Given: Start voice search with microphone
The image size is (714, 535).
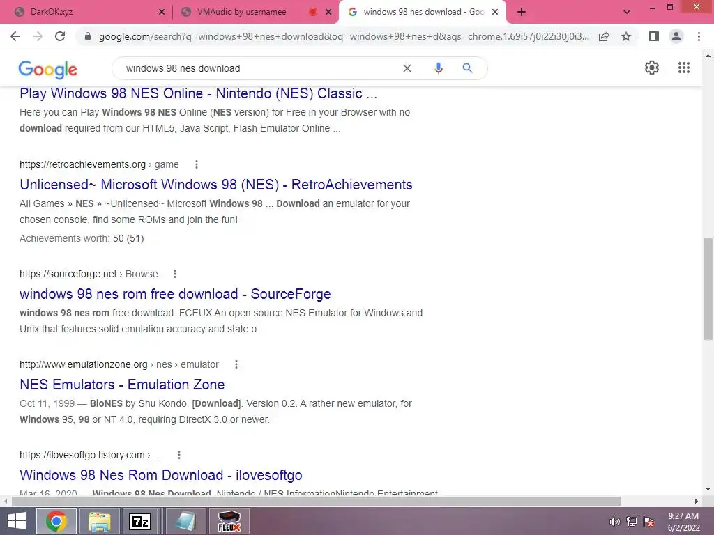Looking at the screenshot, I should [x=439, y=68].
